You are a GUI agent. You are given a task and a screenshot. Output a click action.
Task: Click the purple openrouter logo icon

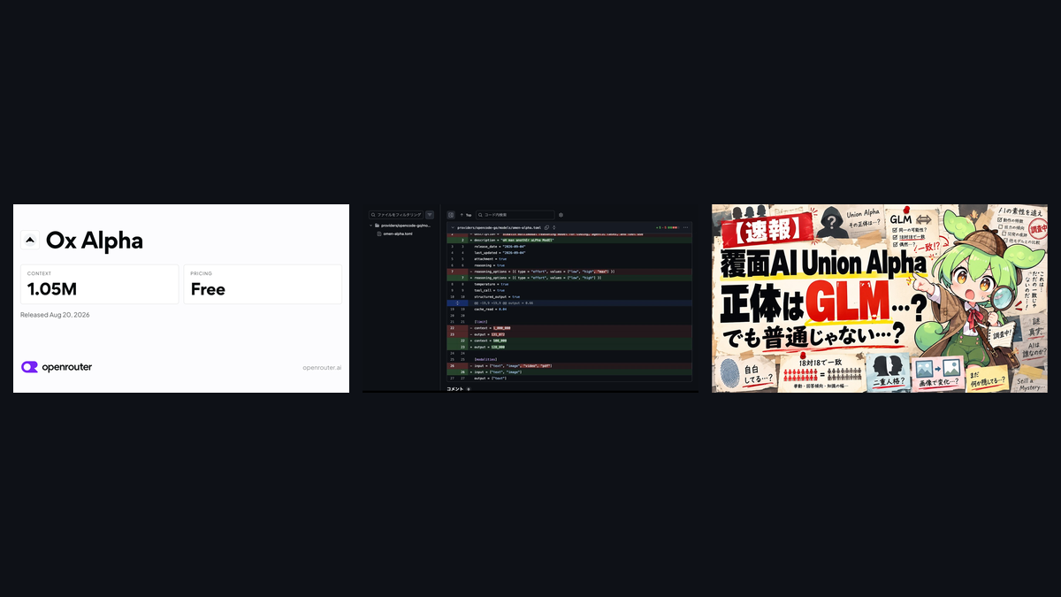30,367
